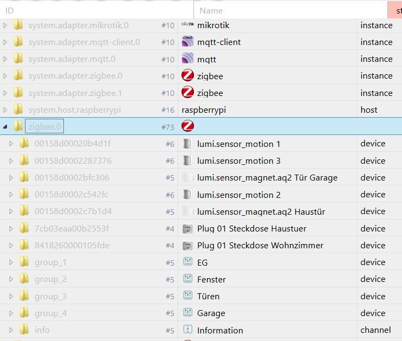Click plug icon for Steckdose Haustuer
The width and height of the screenshot is (402, 341).
coord(187,228)
